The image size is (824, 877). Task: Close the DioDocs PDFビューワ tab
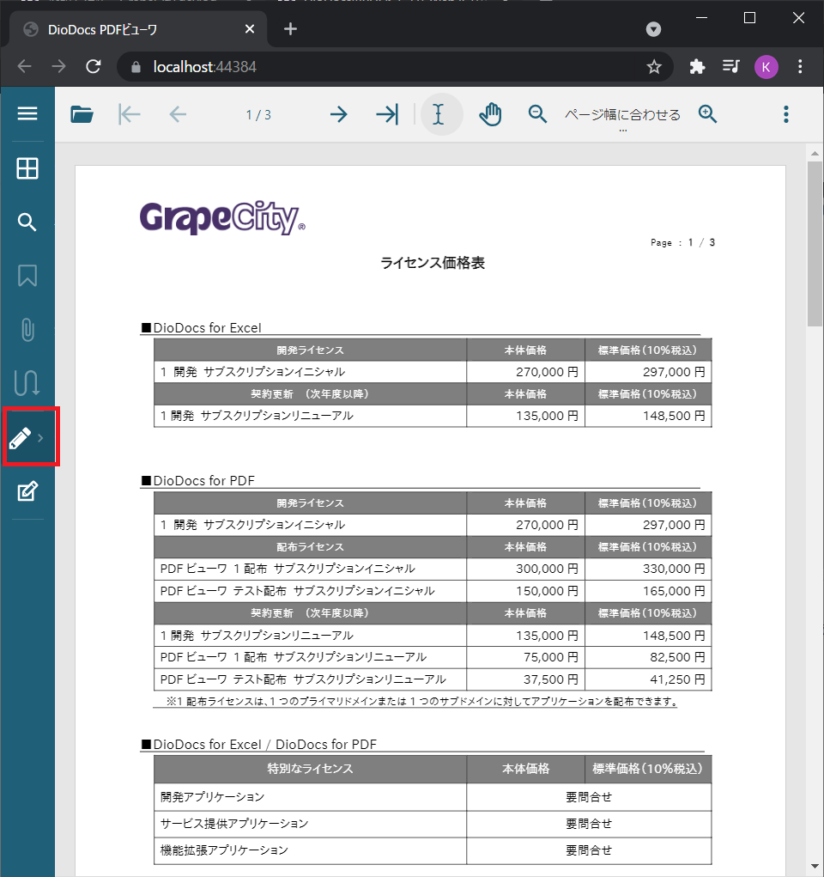tap(249, 28)
